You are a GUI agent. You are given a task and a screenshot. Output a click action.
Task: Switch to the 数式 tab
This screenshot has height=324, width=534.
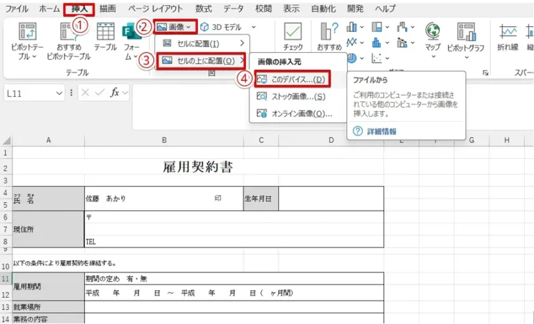[204, 9]
